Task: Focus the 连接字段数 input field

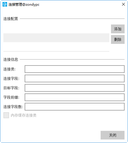Action: (74, 107)
